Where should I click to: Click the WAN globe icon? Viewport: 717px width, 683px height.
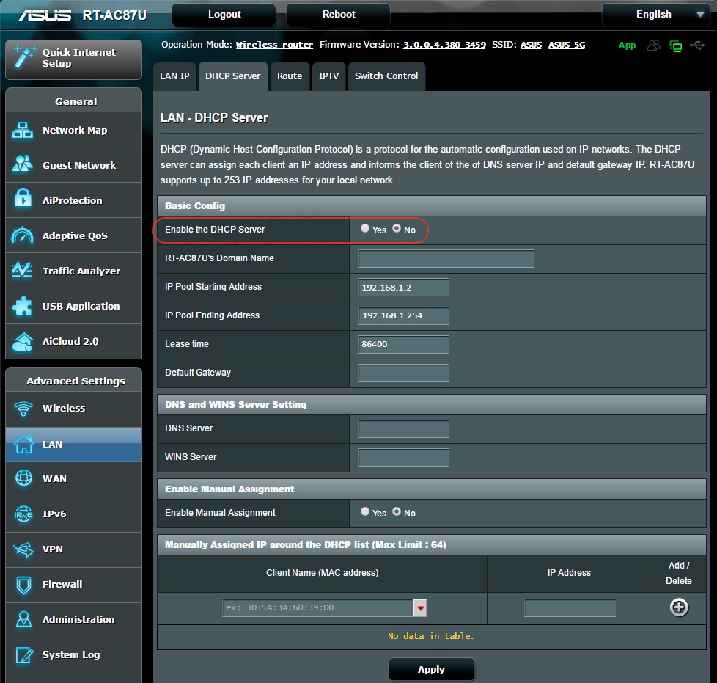pos(23,478)
